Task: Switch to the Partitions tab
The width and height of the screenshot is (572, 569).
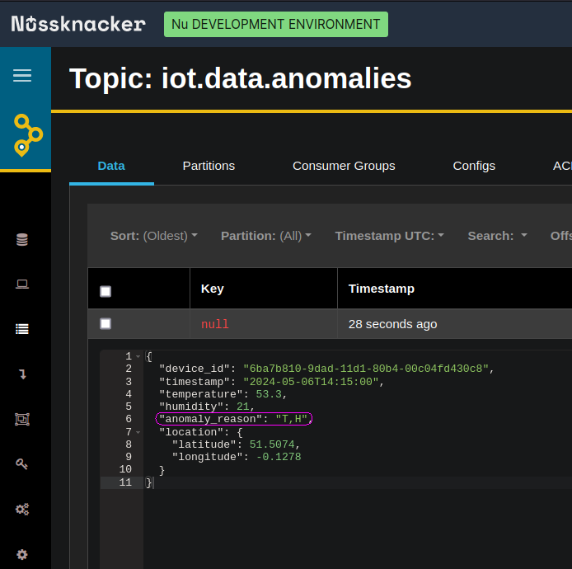Action: [209, 166]
